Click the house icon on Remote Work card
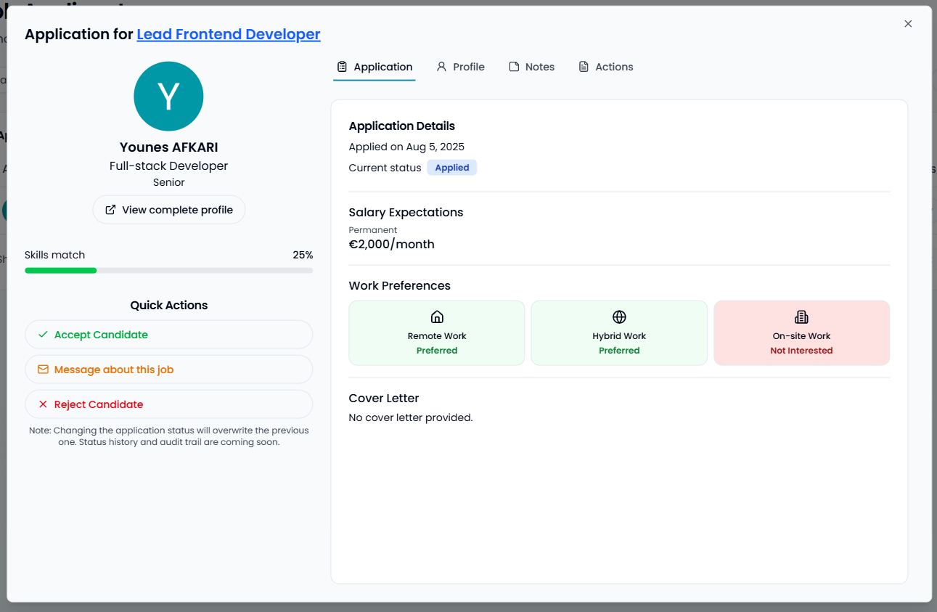This screenshot has width=937, height=612. [x=436, y=317]
